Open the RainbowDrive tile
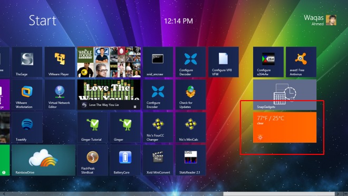The width and height of the screenshot is (348, 196). coord(43,160)
